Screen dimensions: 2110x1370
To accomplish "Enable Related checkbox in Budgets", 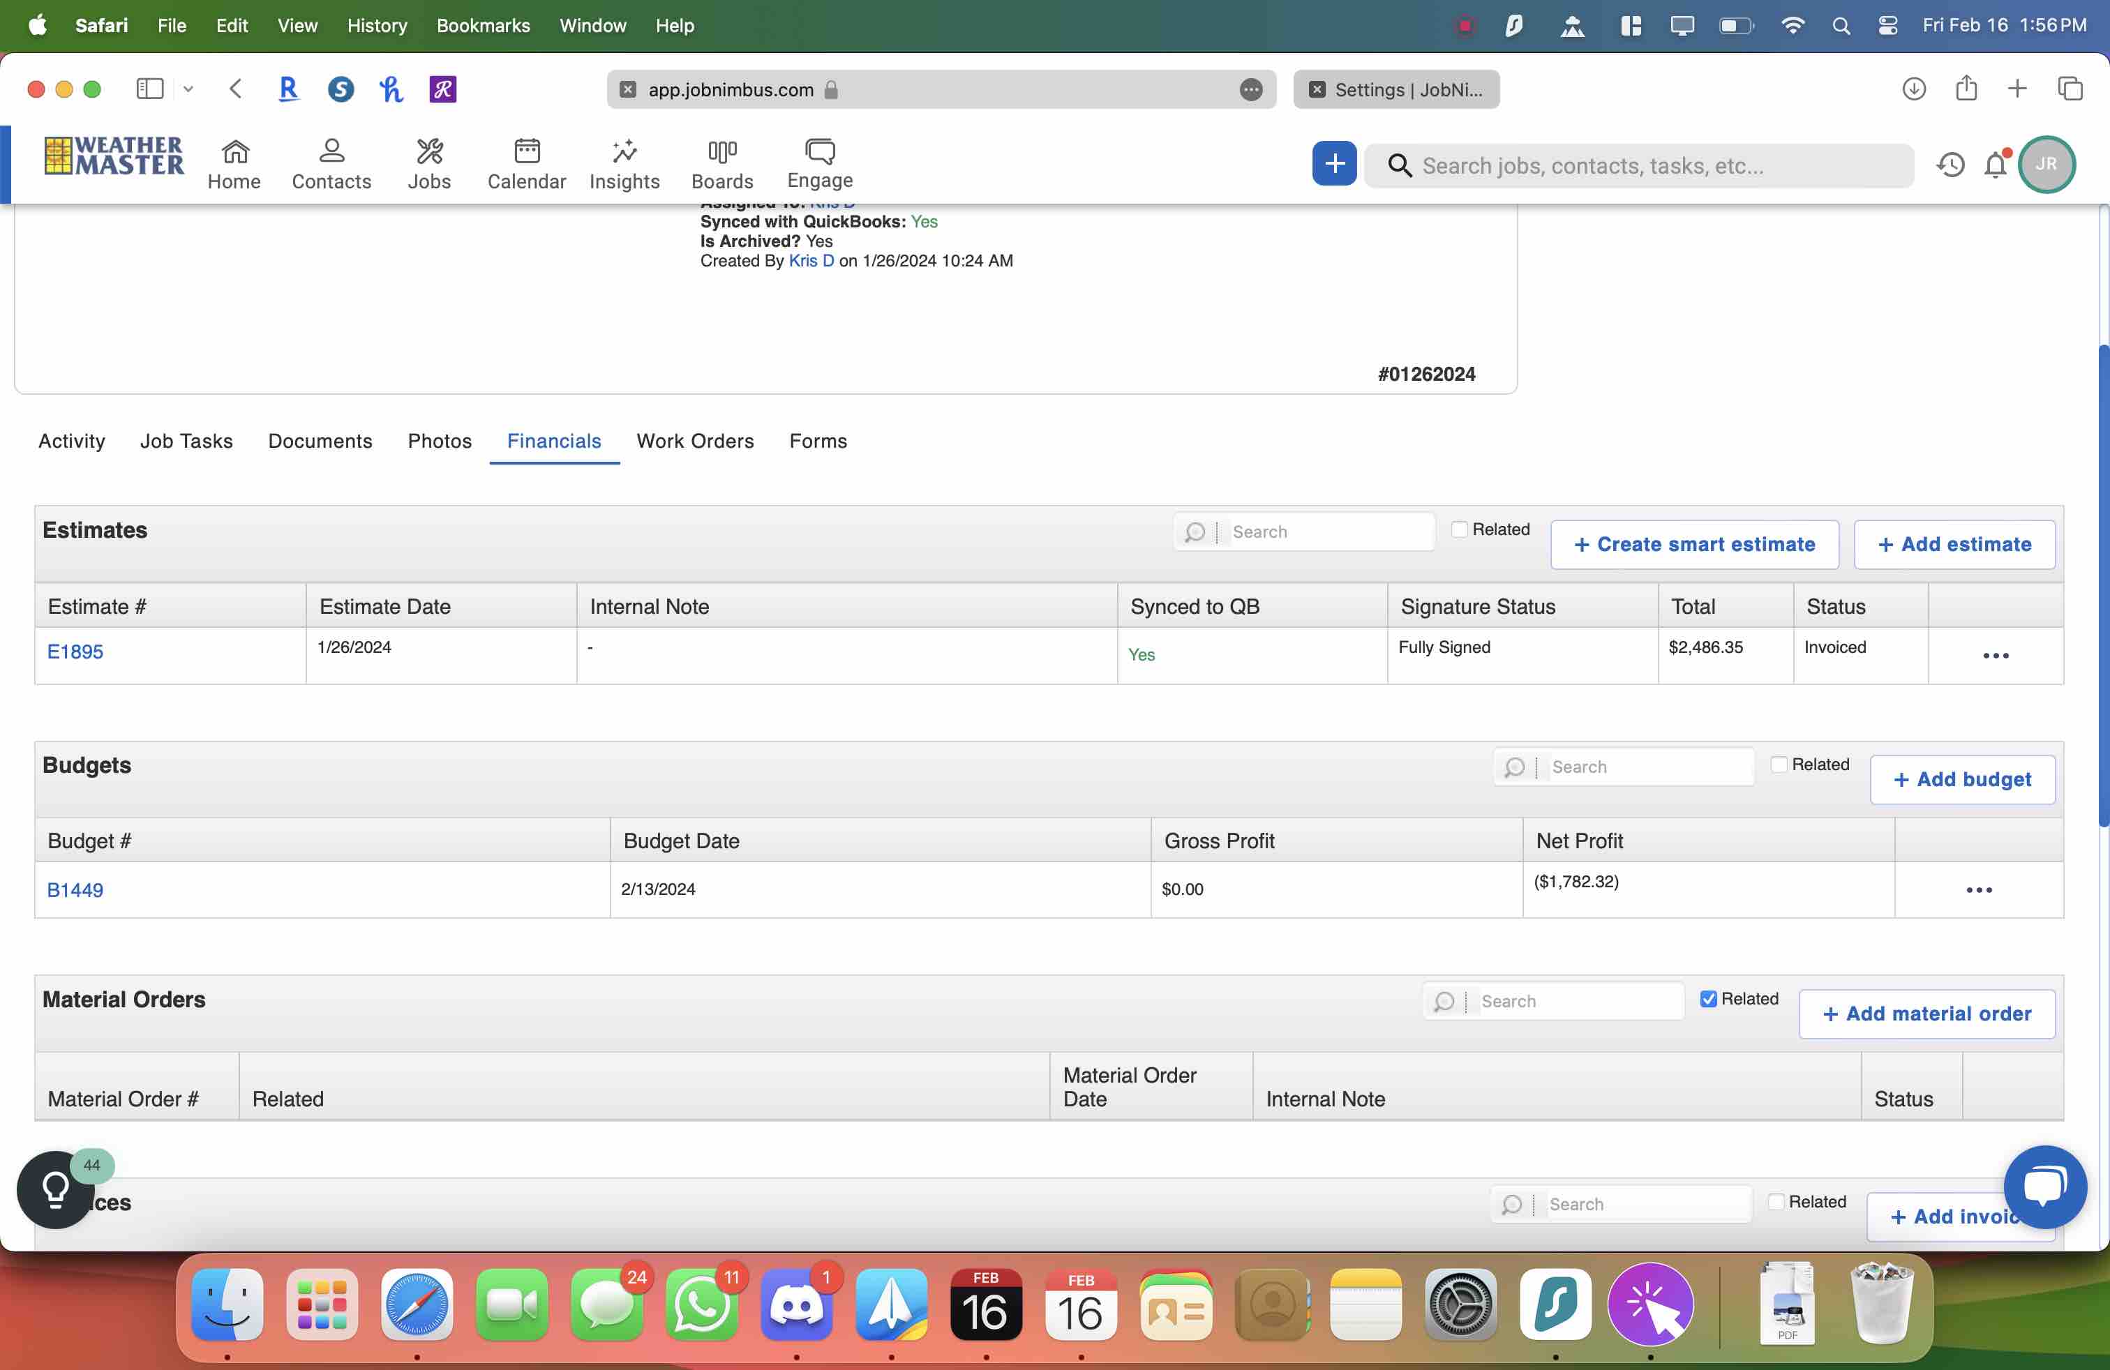I will tap(1779, 765).
